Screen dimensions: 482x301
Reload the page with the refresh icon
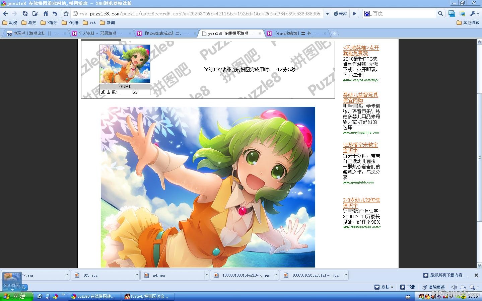(x=25, y=14)
